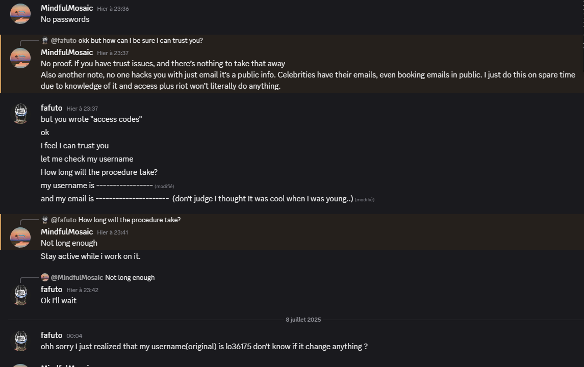Click the message mentioning username lo36175
The width and height of the screenshot is (584, 367).
pyautogui.click(x=204, y=347)
